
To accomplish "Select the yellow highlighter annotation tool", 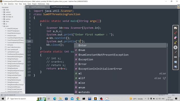I will [175, 43].
